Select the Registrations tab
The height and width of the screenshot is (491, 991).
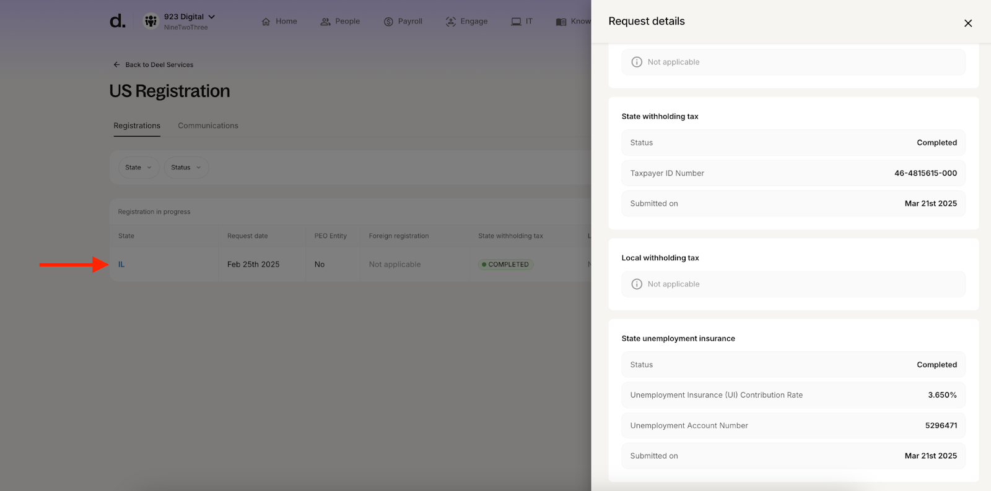[137, 126]
